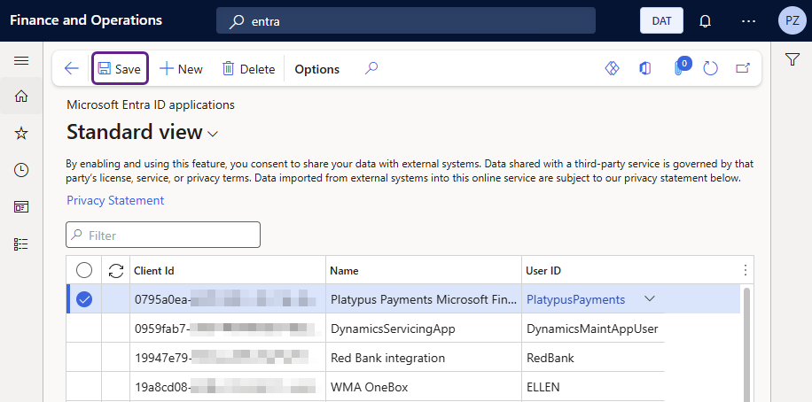
Task: Open PlatypusPayments User ID dropdown arrow
Action: pos(650,299)
